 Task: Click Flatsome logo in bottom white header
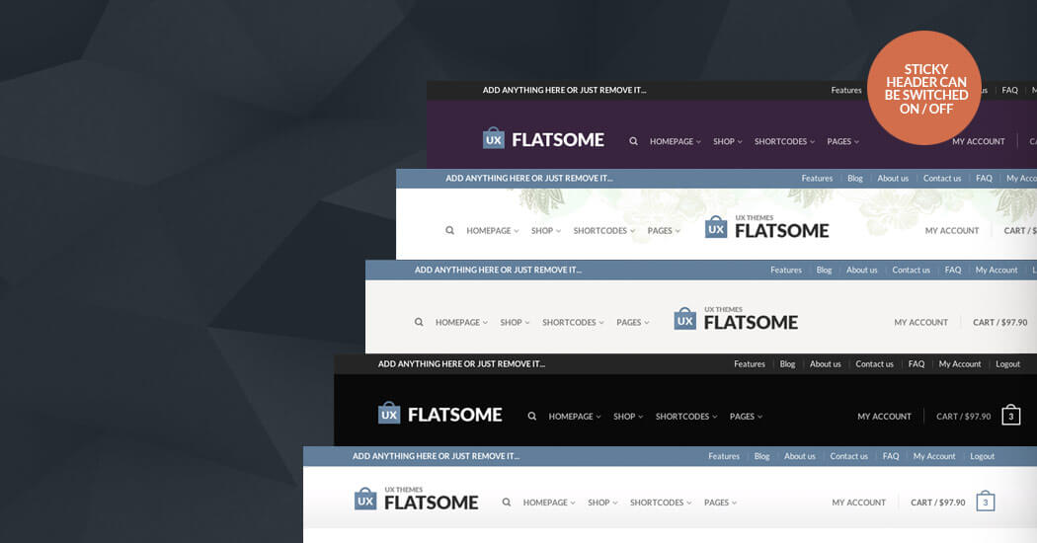coord(416,500)
